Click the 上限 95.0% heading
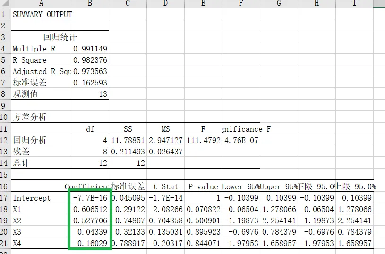Image resolution: width=385 pixels, height=254 pixels. 355,186
